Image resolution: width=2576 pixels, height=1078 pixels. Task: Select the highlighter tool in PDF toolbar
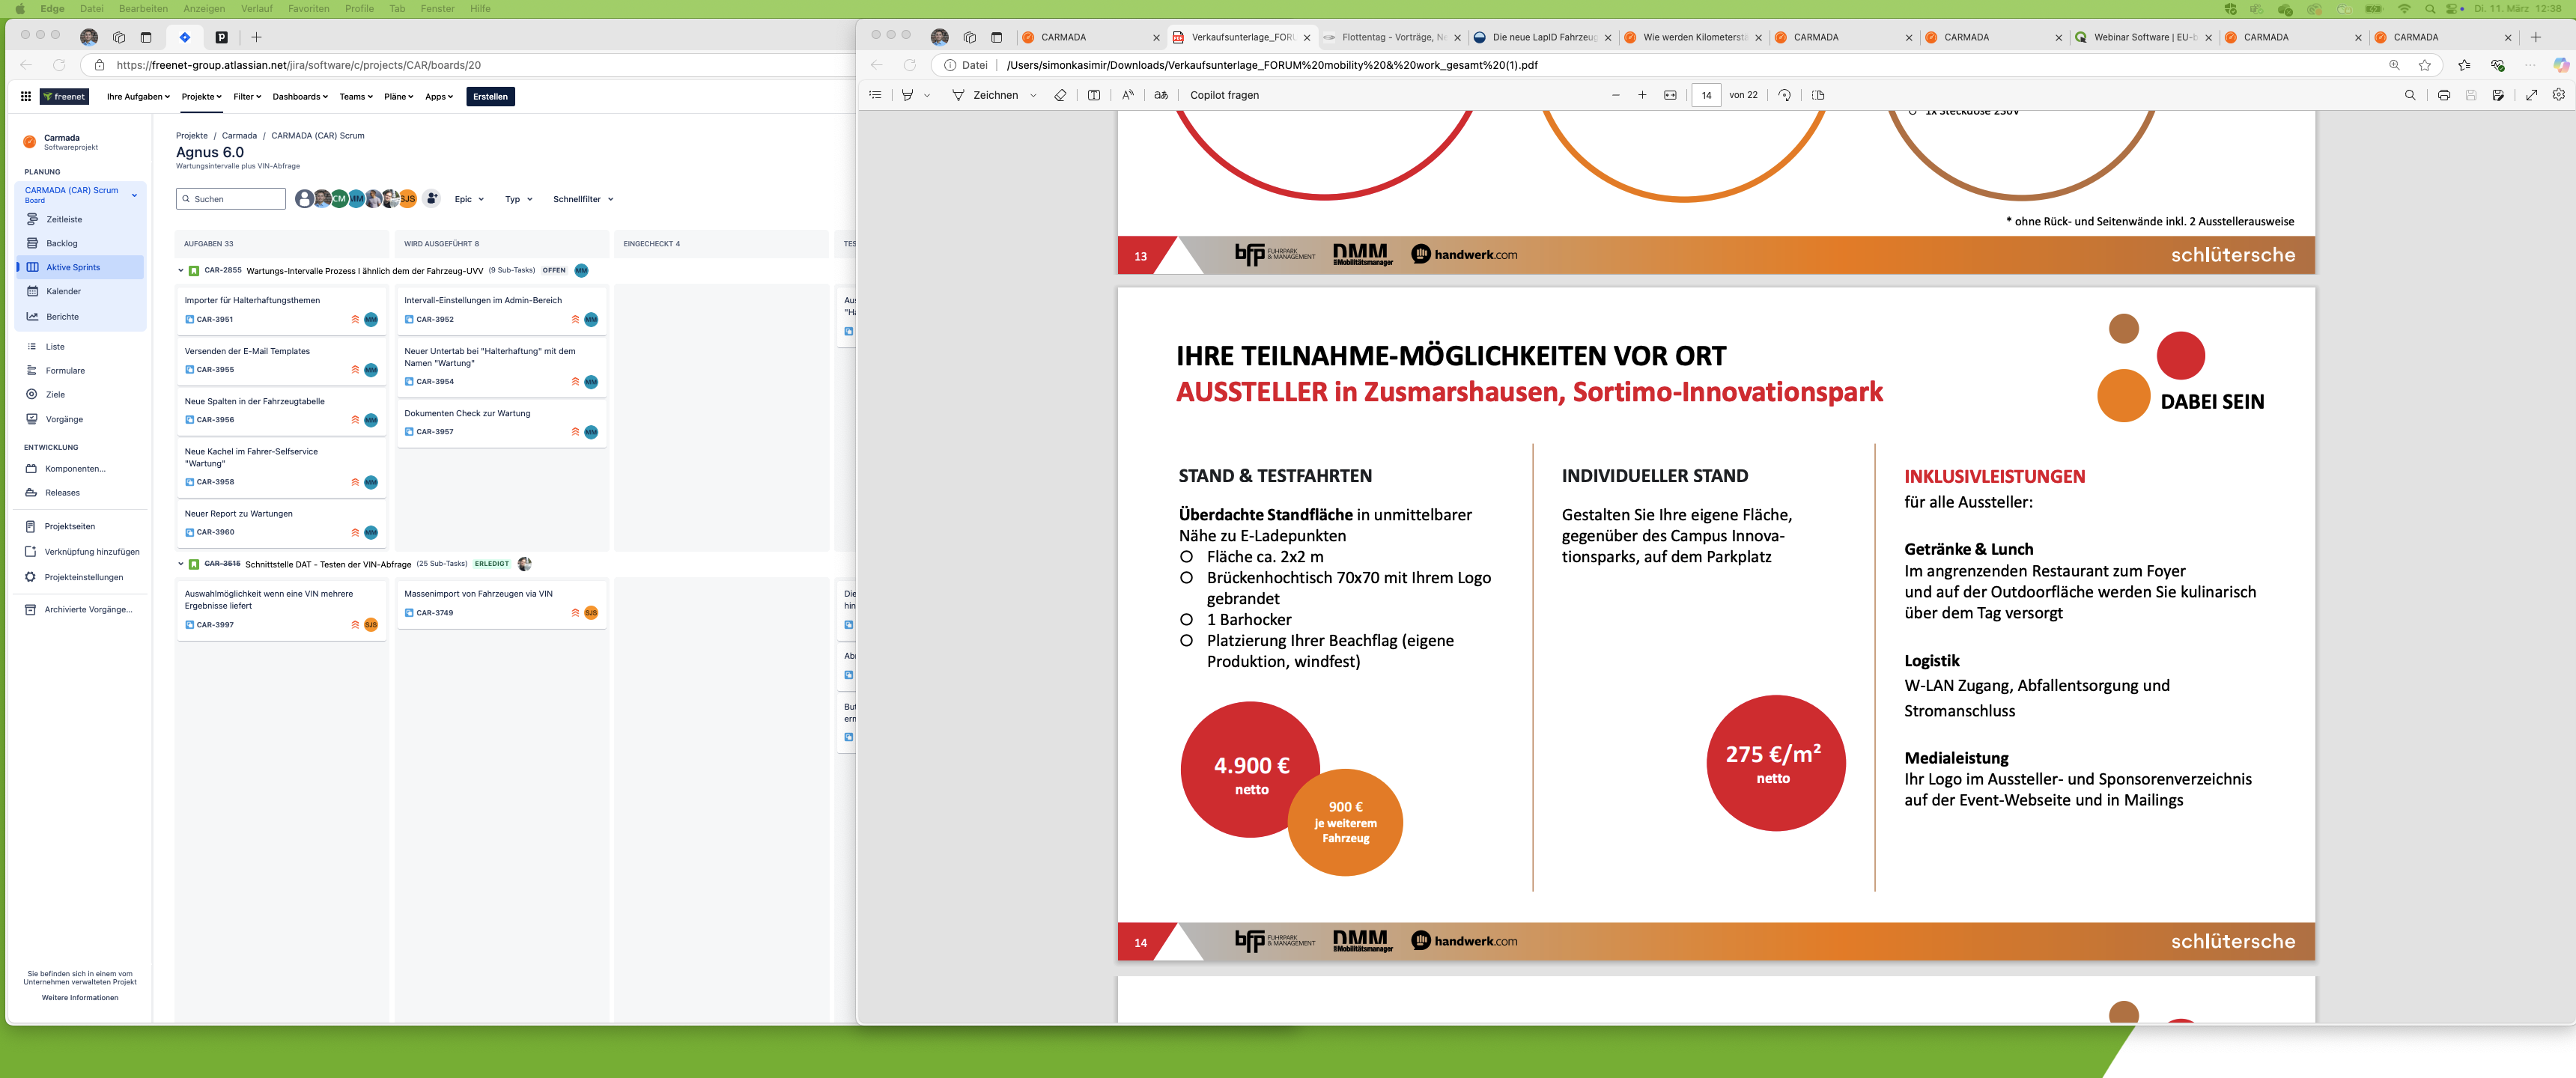908,95
